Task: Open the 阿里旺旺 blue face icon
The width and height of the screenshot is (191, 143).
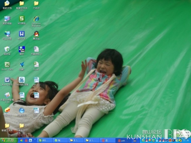Action: coord(22,112)
